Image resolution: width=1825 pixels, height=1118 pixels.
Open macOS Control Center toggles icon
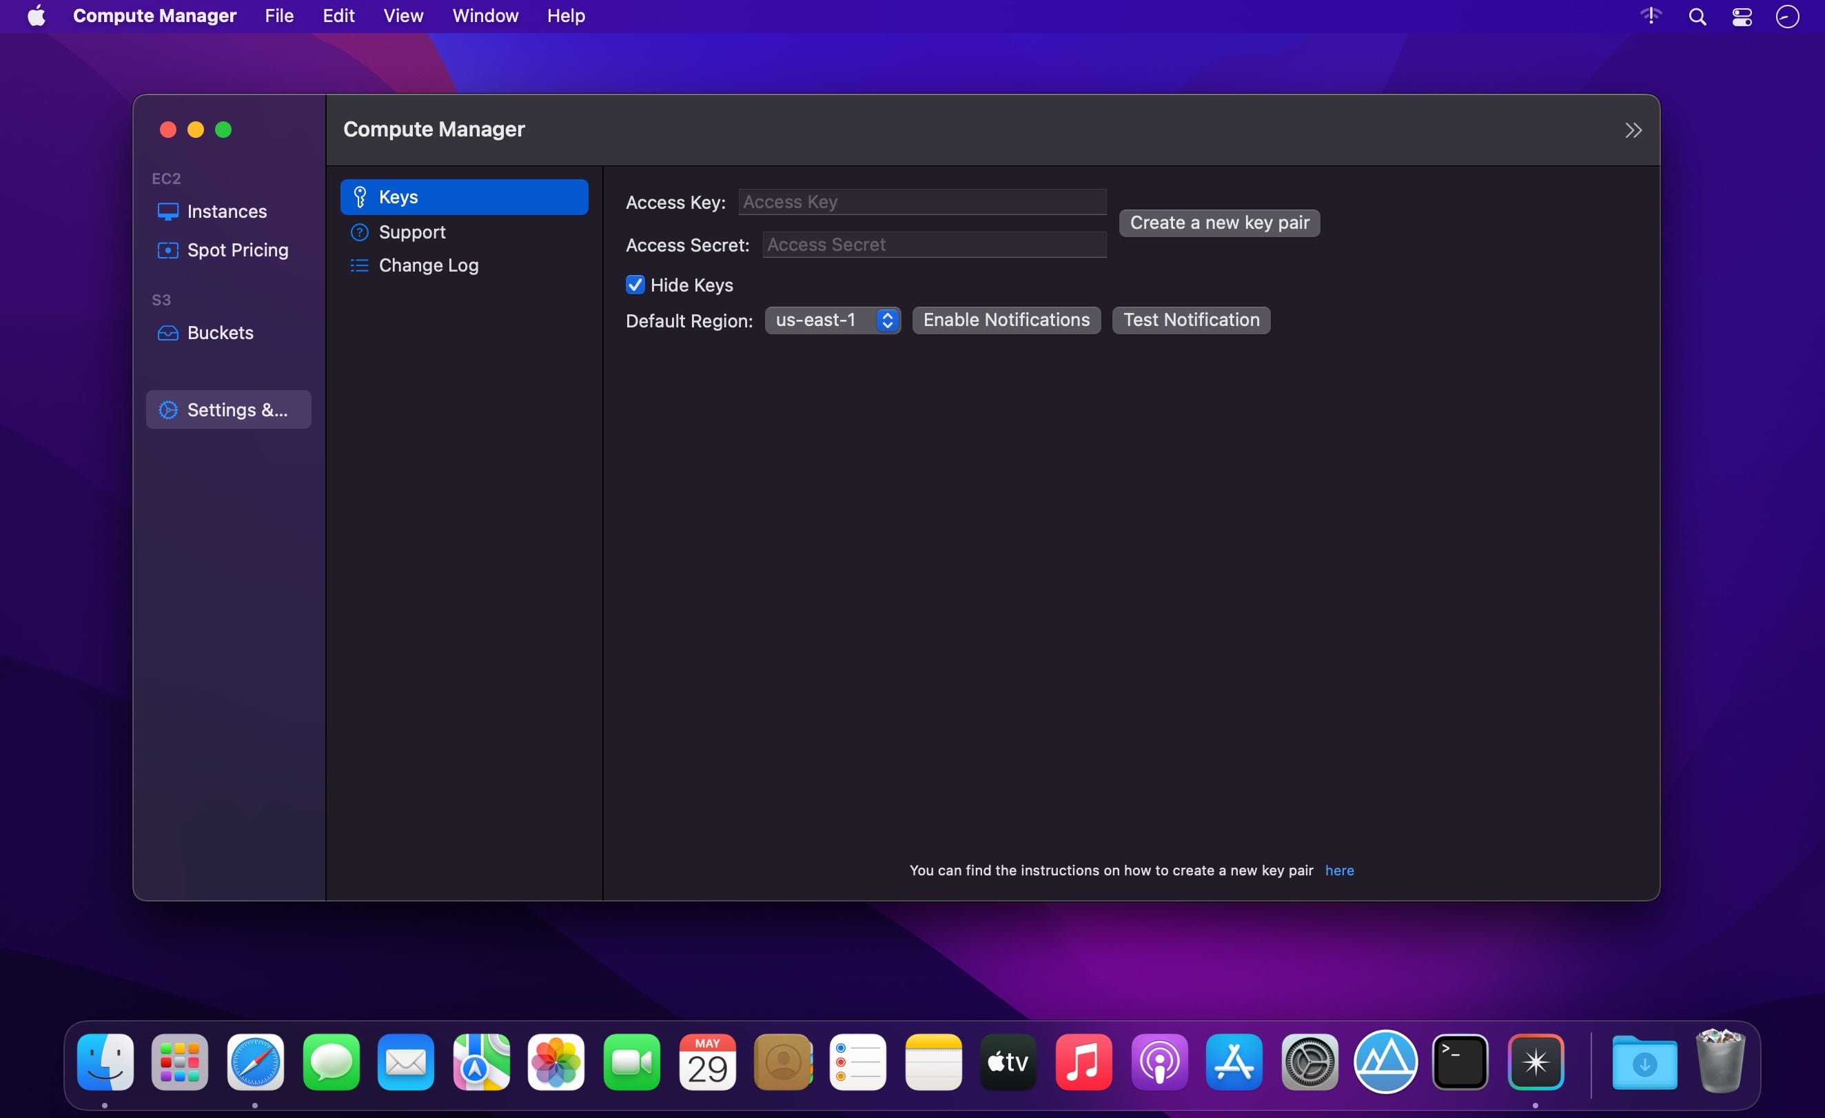[1742, 17]
